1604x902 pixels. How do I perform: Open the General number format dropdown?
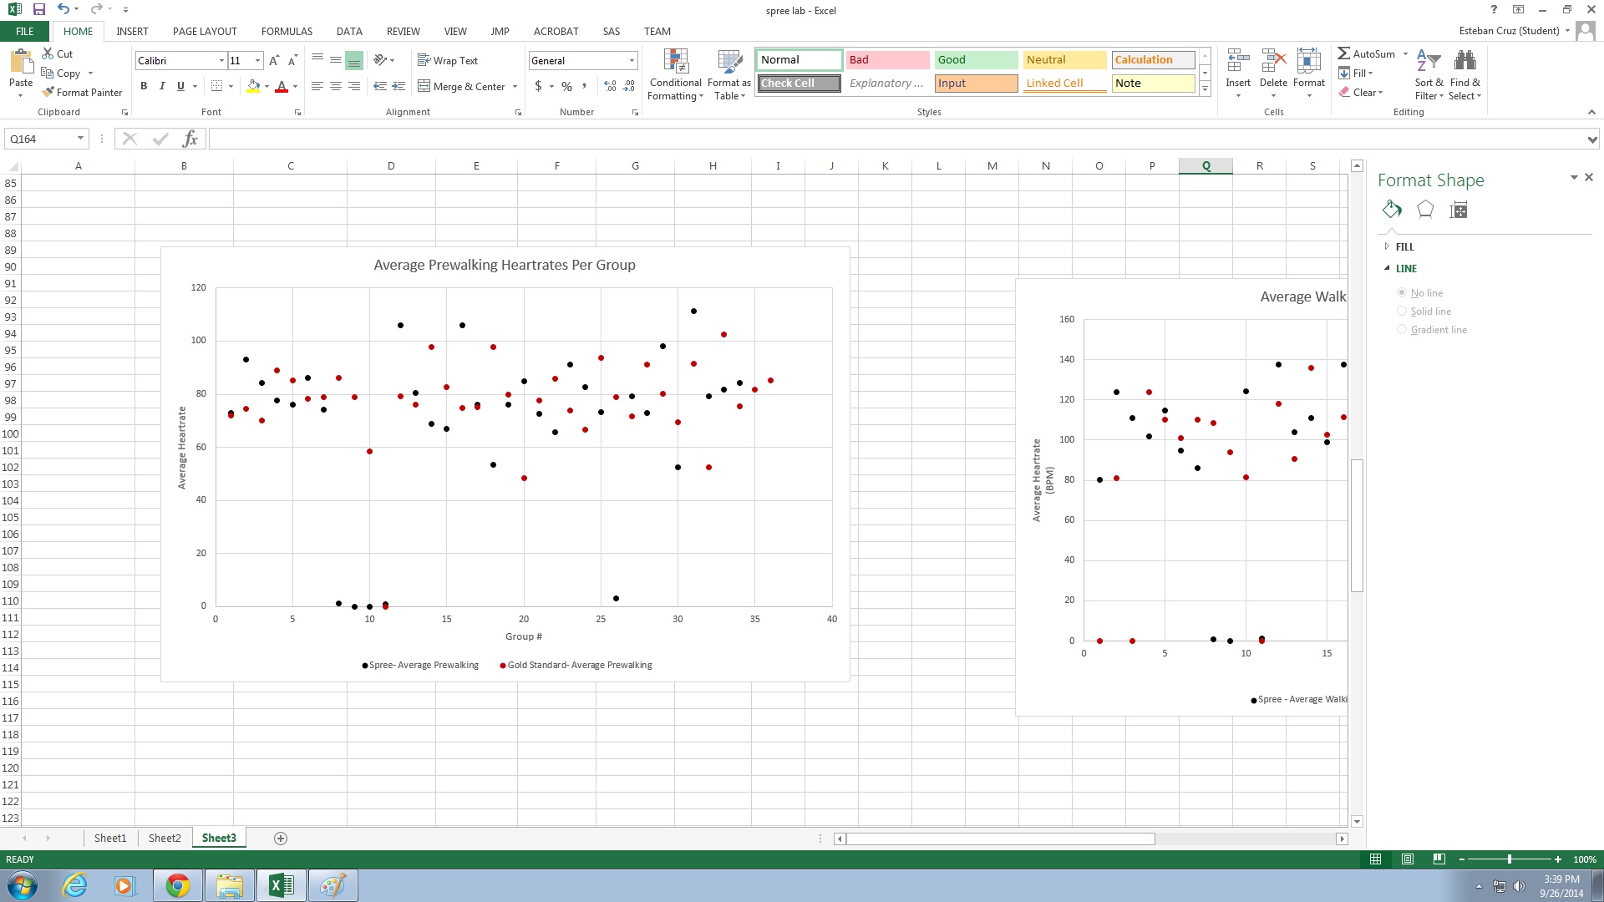pos(632,61)
